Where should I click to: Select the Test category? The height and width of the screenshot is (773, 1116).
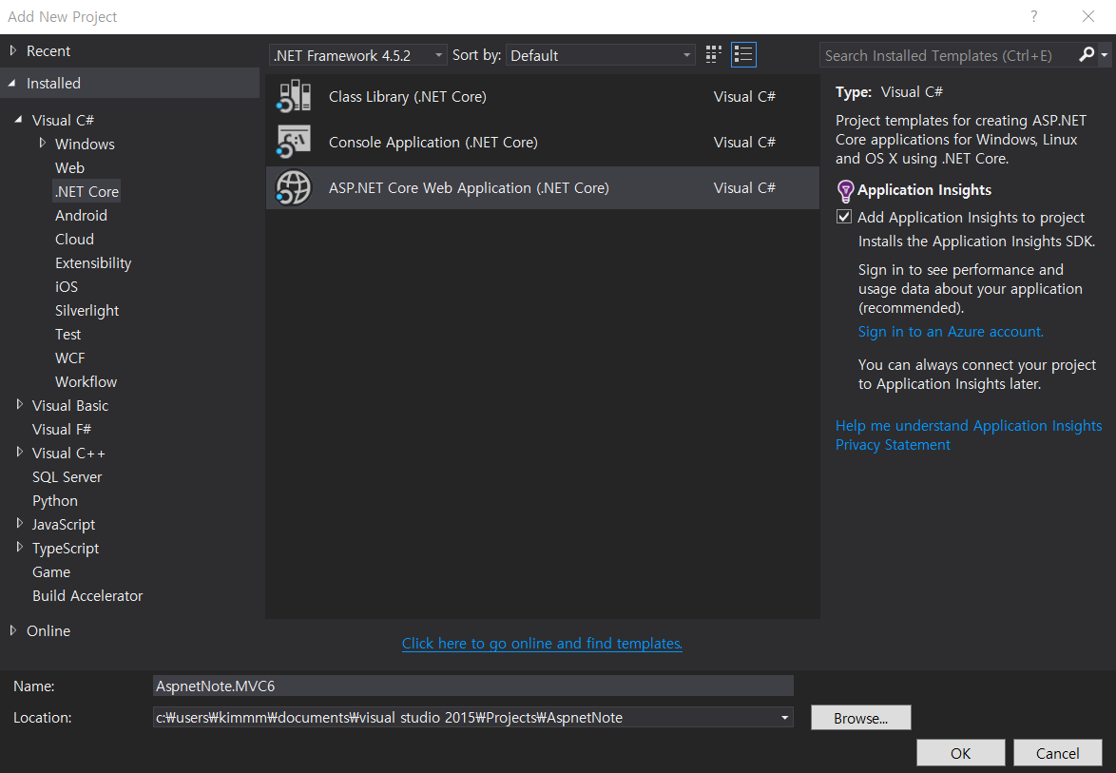coord(68,335)
